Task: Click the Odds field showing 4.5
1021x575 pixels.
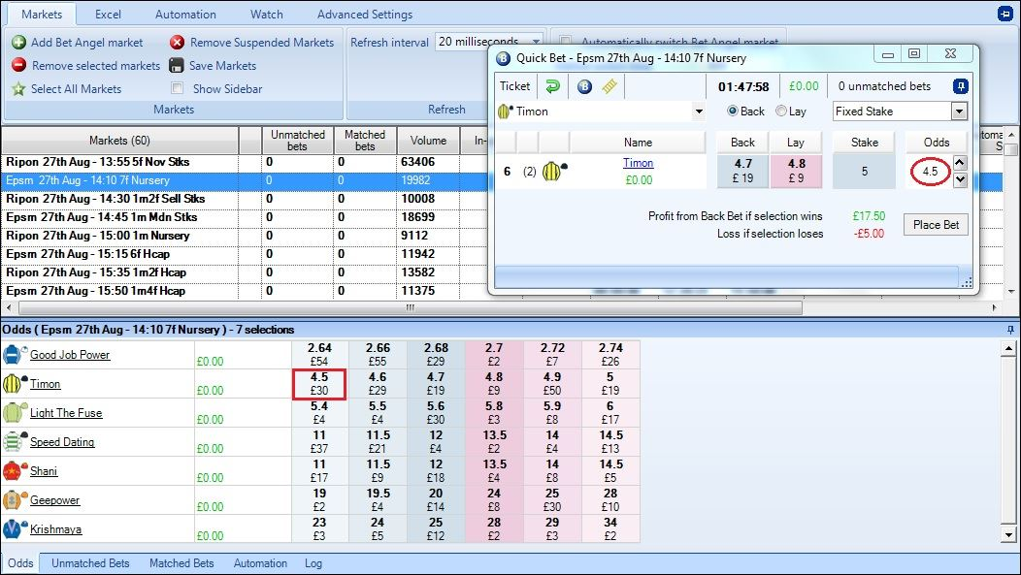Action: (x=930, y=171)
